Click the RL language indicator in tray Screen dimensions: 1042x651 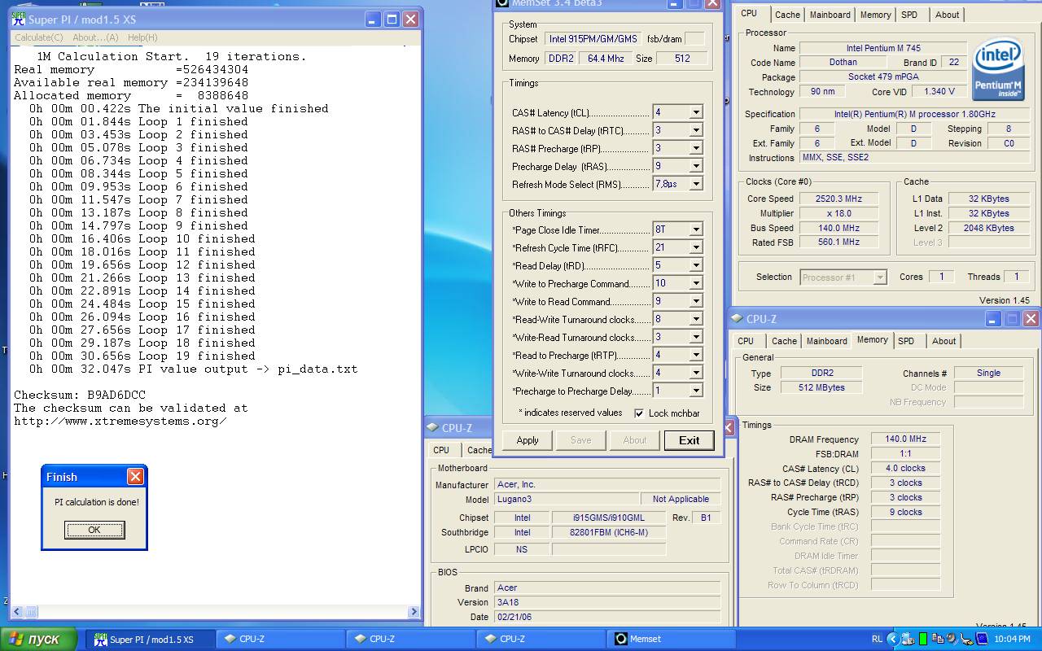[x=877, y=639]
